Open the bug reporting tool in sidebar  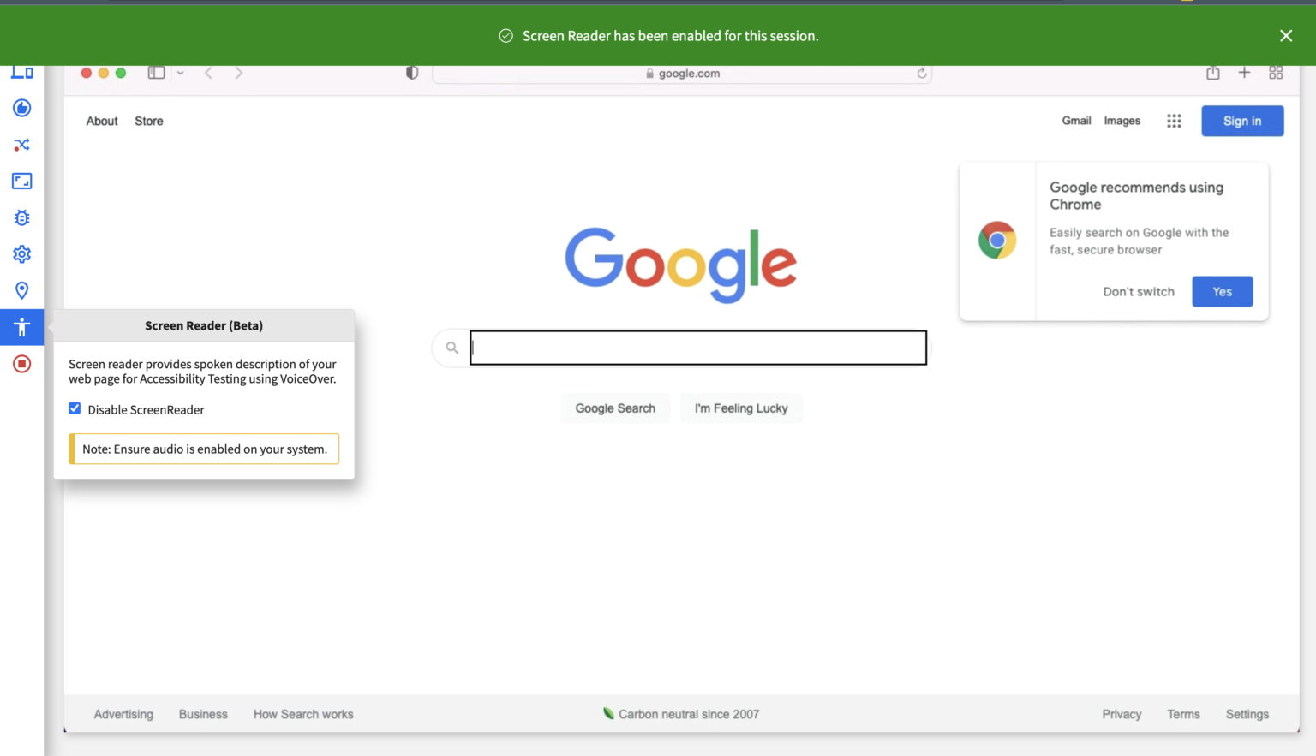pos(21,217)
